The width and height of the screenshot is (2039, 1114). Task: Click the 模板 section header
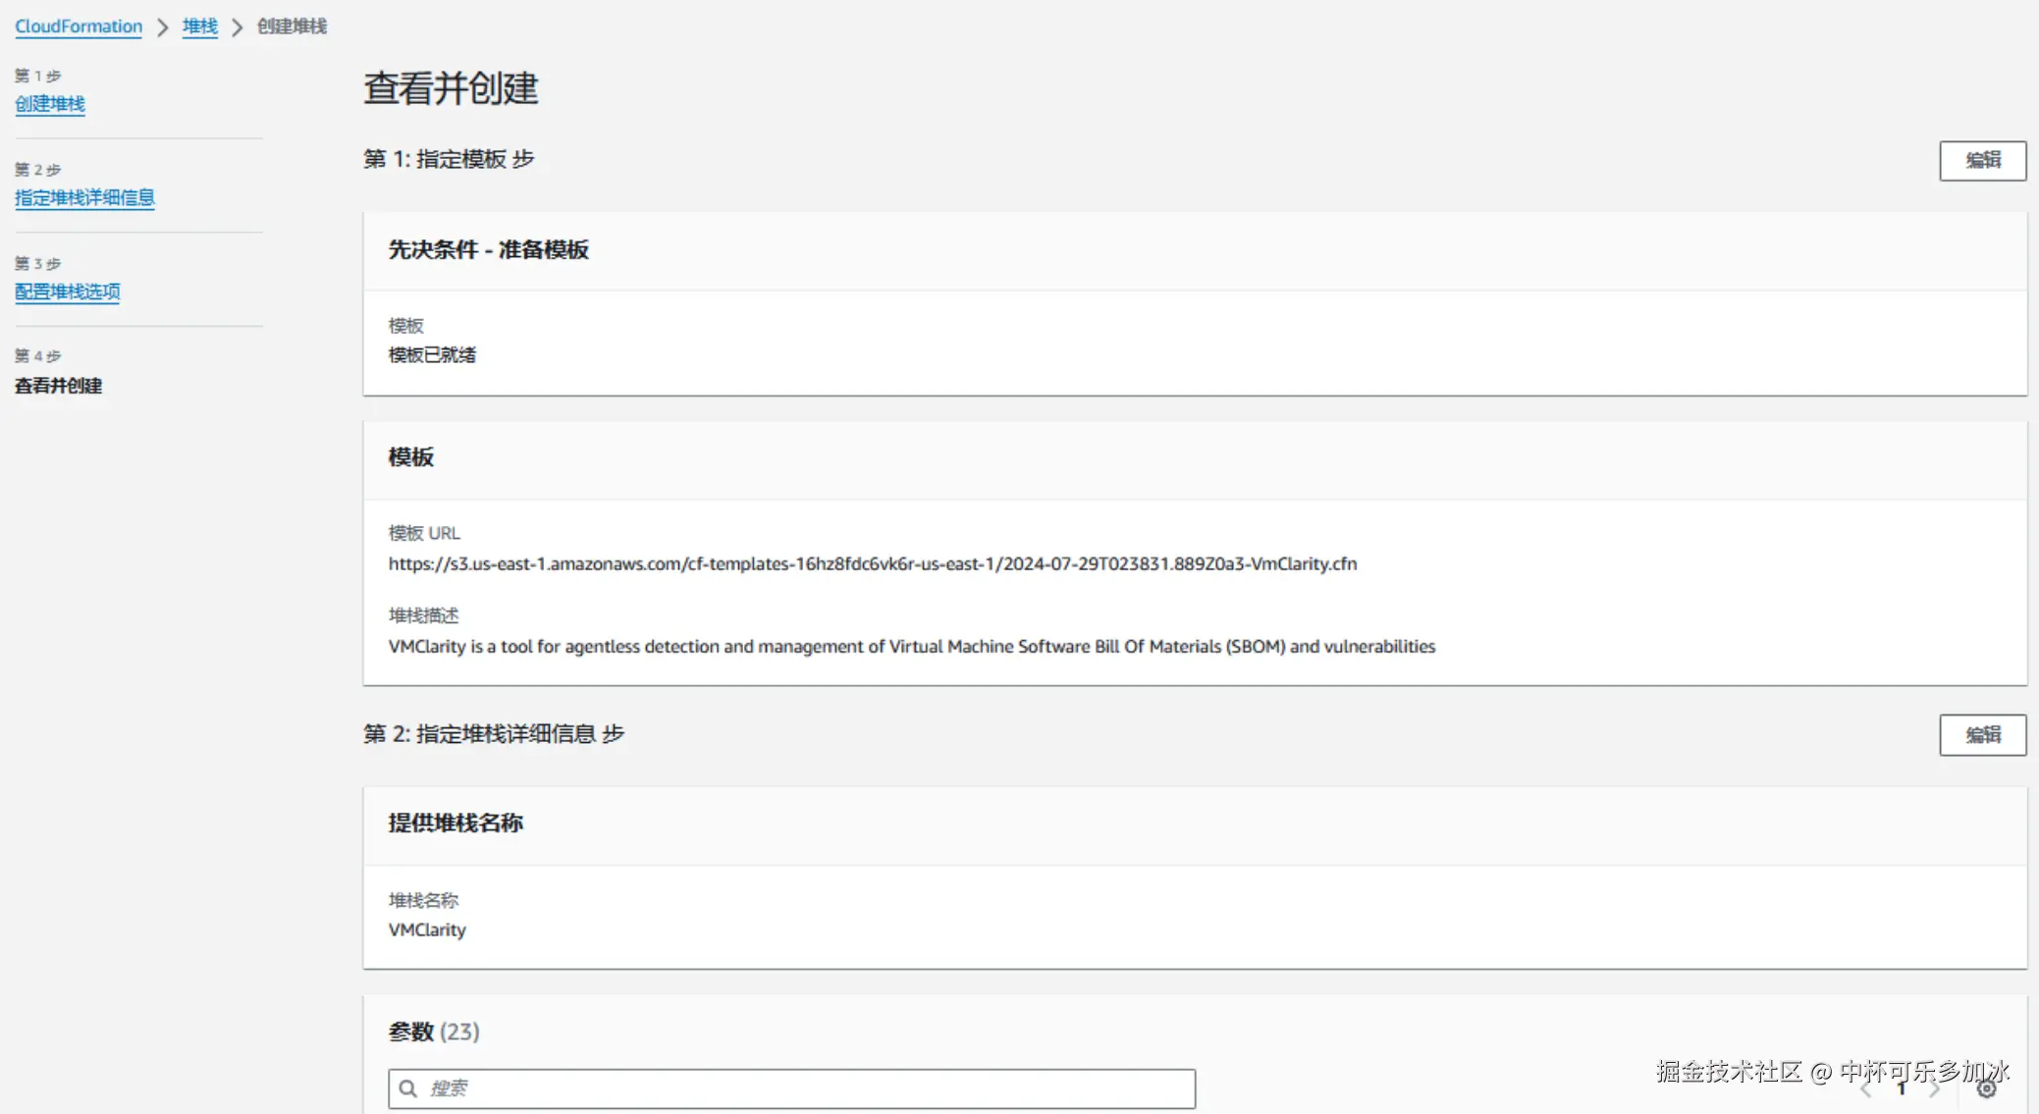click(411, 457)
